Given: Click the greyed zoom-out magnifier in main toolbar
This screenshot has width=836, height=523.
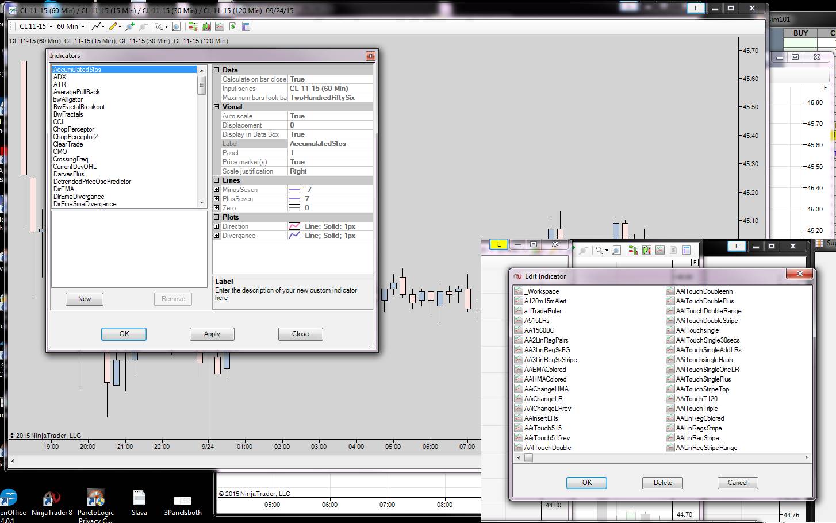Looking at the screenshot, I should (143, 26).
